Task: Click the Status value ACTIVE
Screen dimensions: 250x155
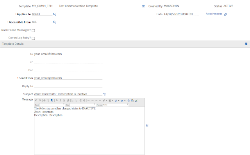Action: point(228,6)
